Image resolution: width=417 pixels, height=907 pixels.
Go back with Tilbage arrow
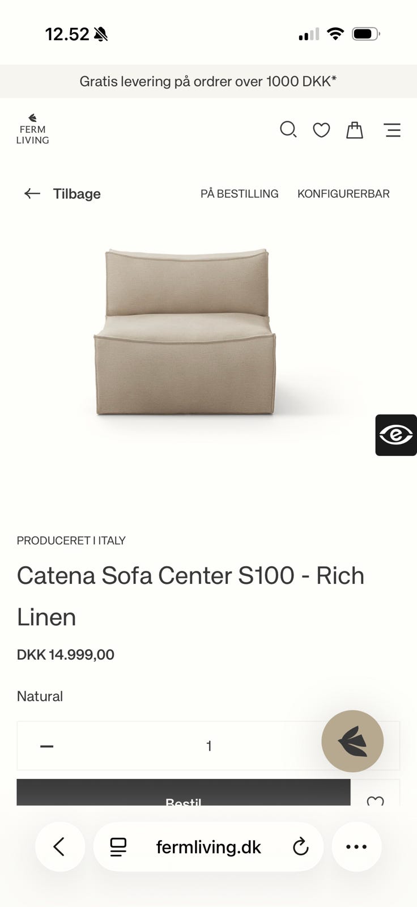(62, 194)
